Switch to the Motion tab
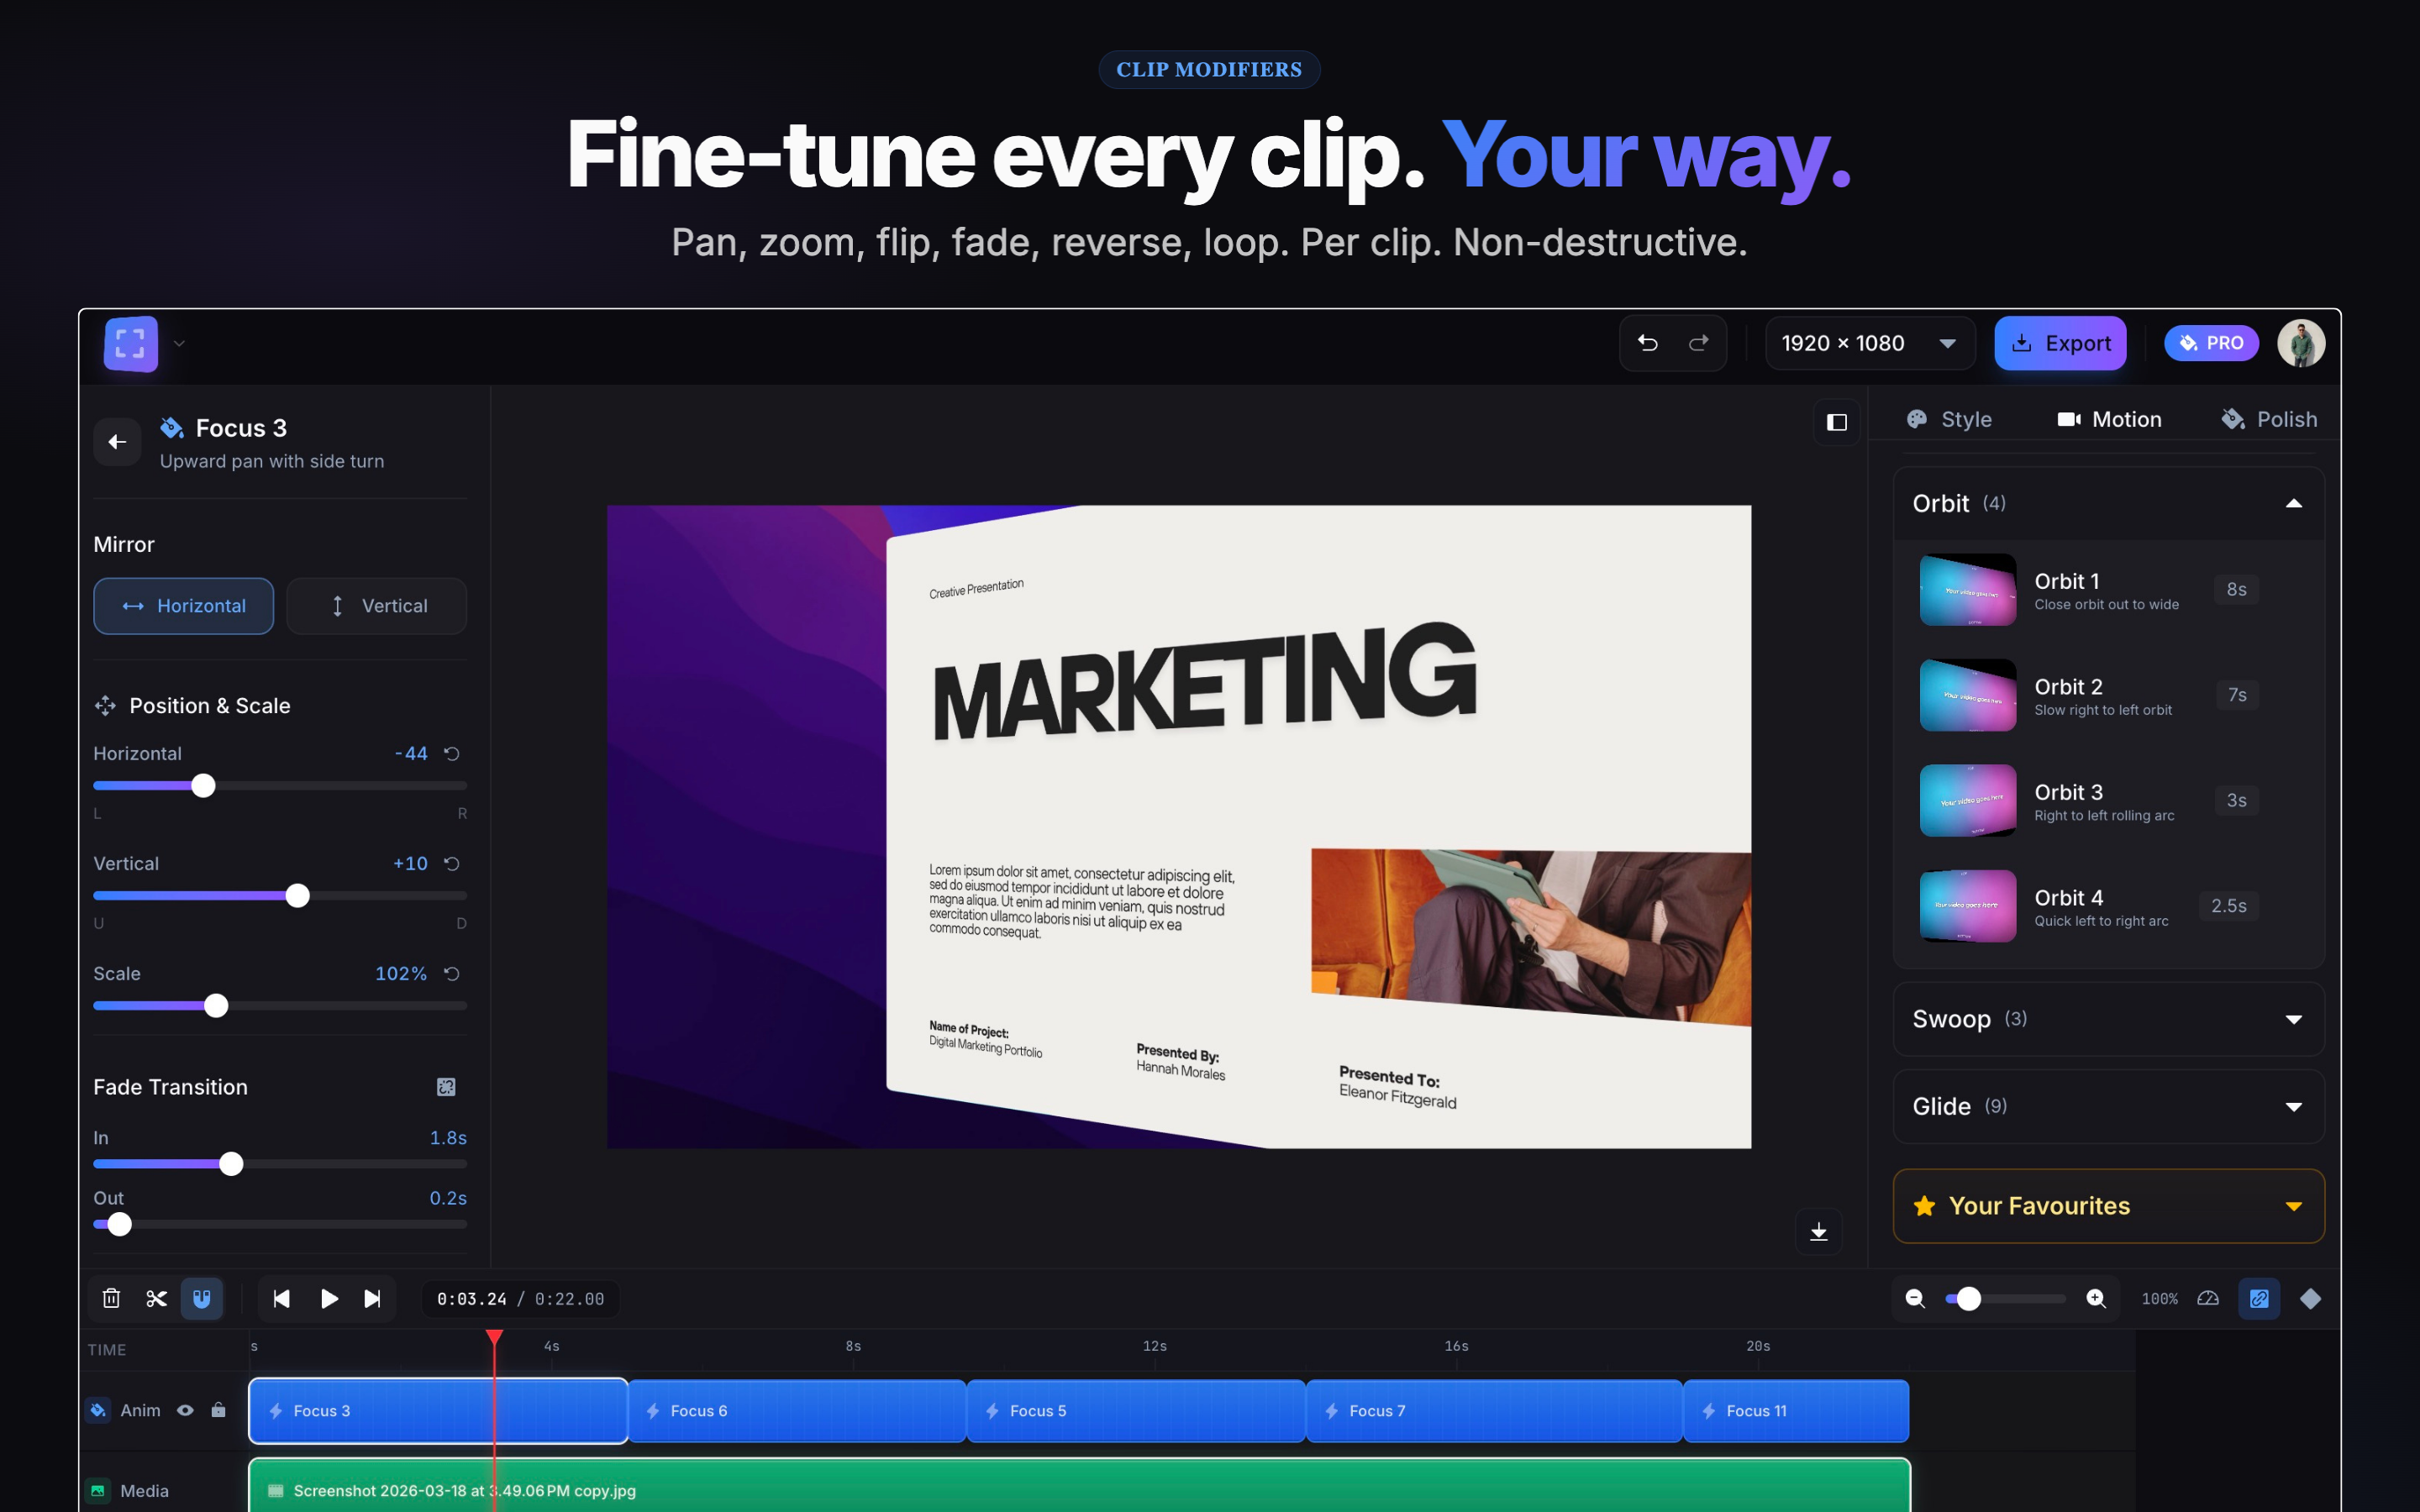2420x1512 pixels. click(2109, 419)
